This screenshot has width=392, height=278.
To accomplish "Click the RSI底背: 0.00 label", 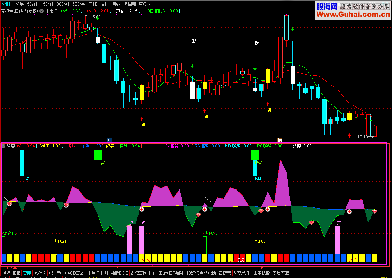I will pos(207,146).
